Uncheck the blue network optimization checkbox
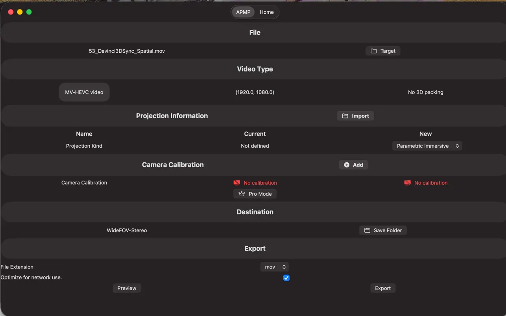 pos(286,277)
